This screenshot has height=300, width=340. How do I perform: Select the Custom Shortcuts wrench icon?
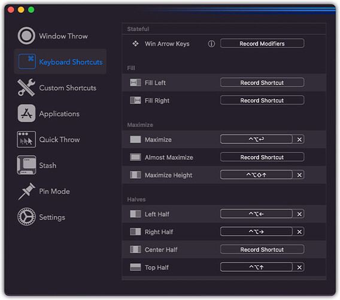tap(26, 88)
